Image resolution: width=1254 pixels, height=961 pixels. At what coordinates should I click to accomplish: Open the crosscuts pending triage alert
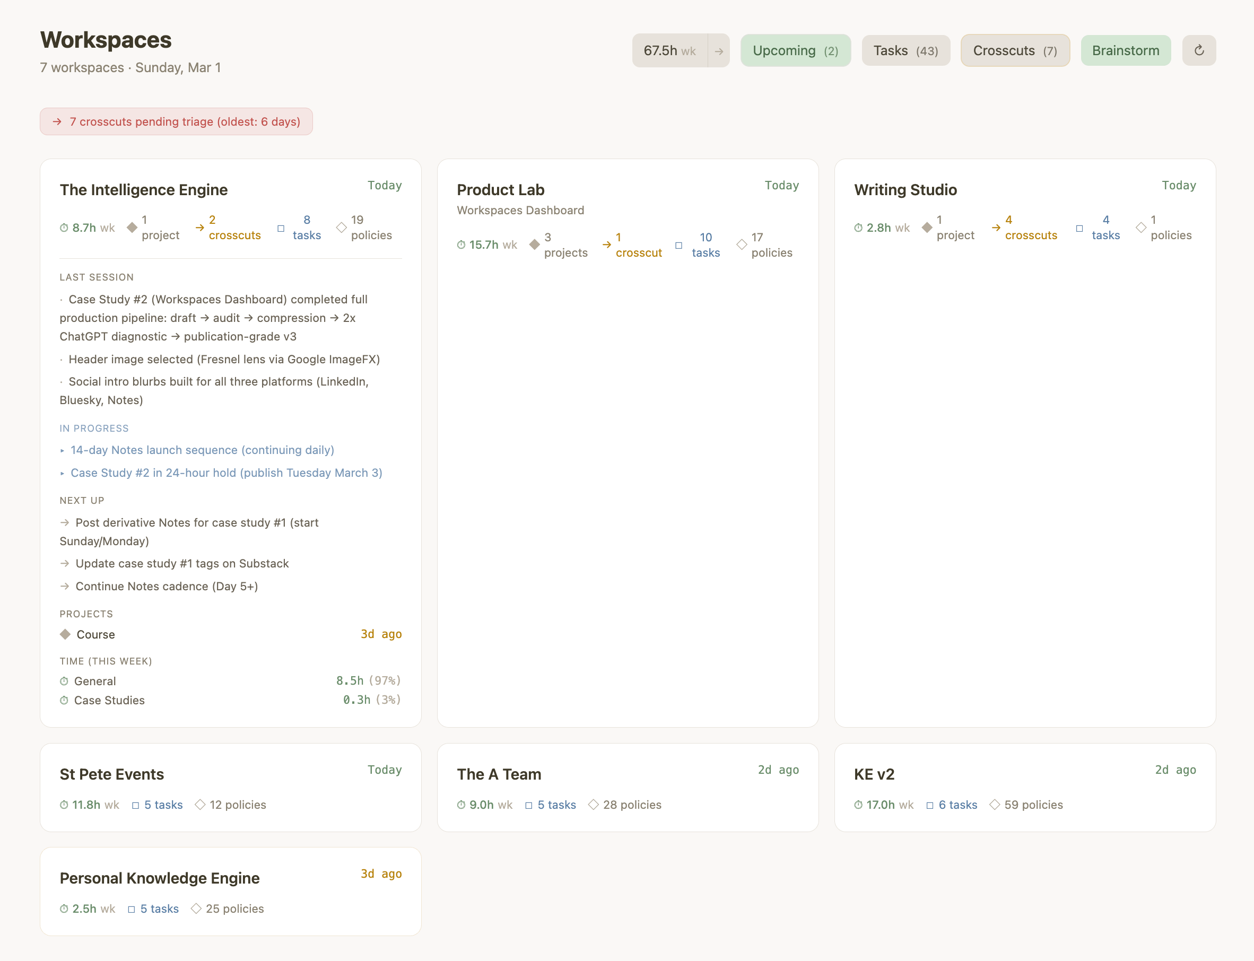[x=176, y=122]
